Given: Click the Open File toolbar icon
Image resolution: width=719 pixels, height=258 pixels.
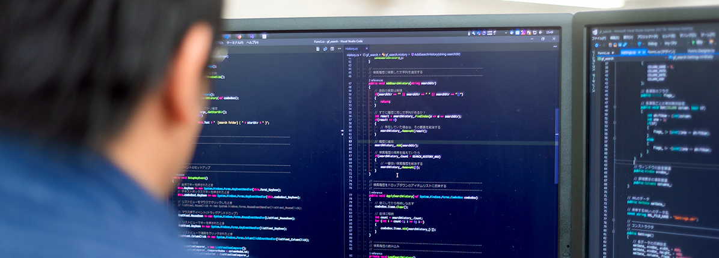Looking at the screenshot, I should 616,44.
